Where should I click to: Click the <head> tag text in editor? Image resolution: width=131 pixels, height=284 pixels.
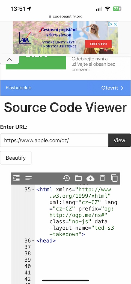46,241
